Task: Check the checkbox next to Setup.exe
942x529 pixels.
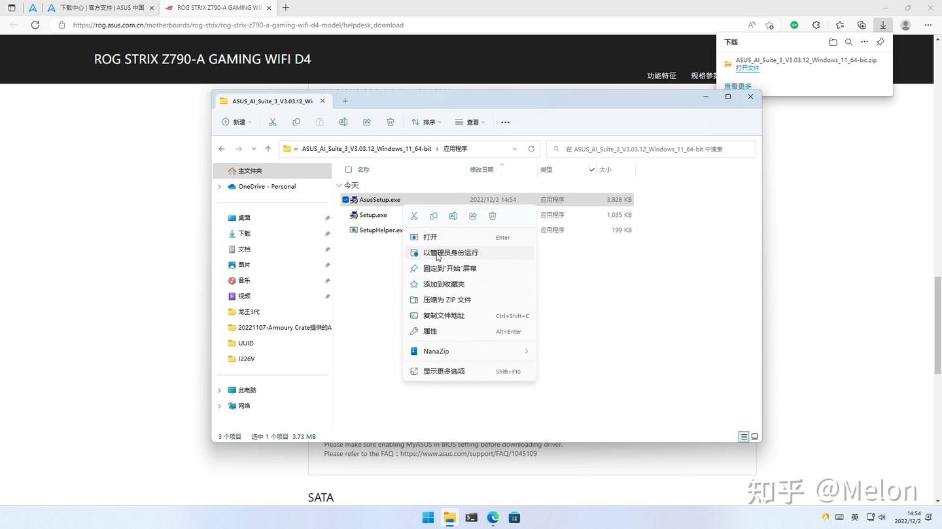Action: [x=346, y=215]
